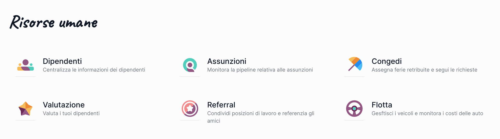Open the Flotta steering wheel icon
The height and width of the screenshot is (139, 500).
pos(354,108)
